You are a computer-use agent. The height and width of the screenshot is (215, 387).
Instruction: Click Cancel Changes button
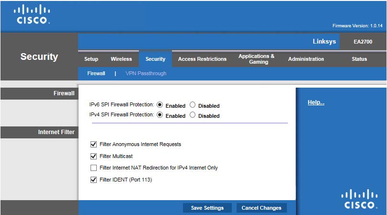[262, 208]
